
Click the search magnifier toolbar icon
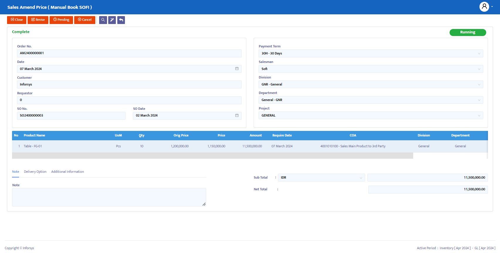103,20
